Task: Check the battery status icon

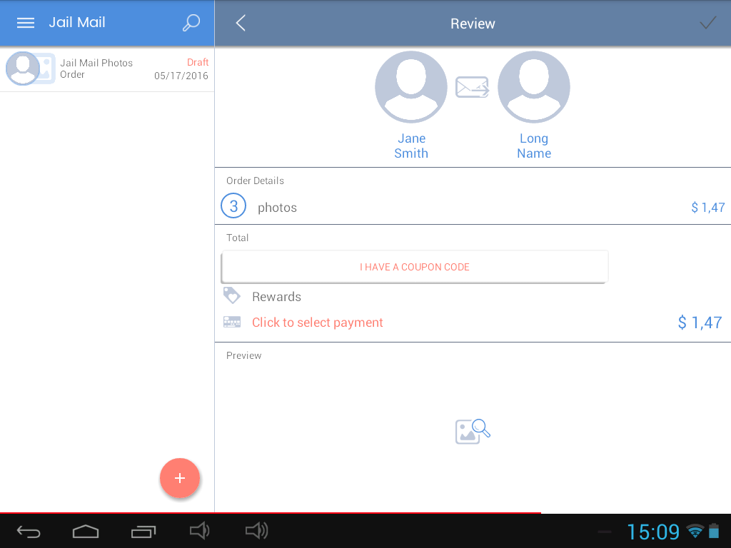Action: [714, 531]
